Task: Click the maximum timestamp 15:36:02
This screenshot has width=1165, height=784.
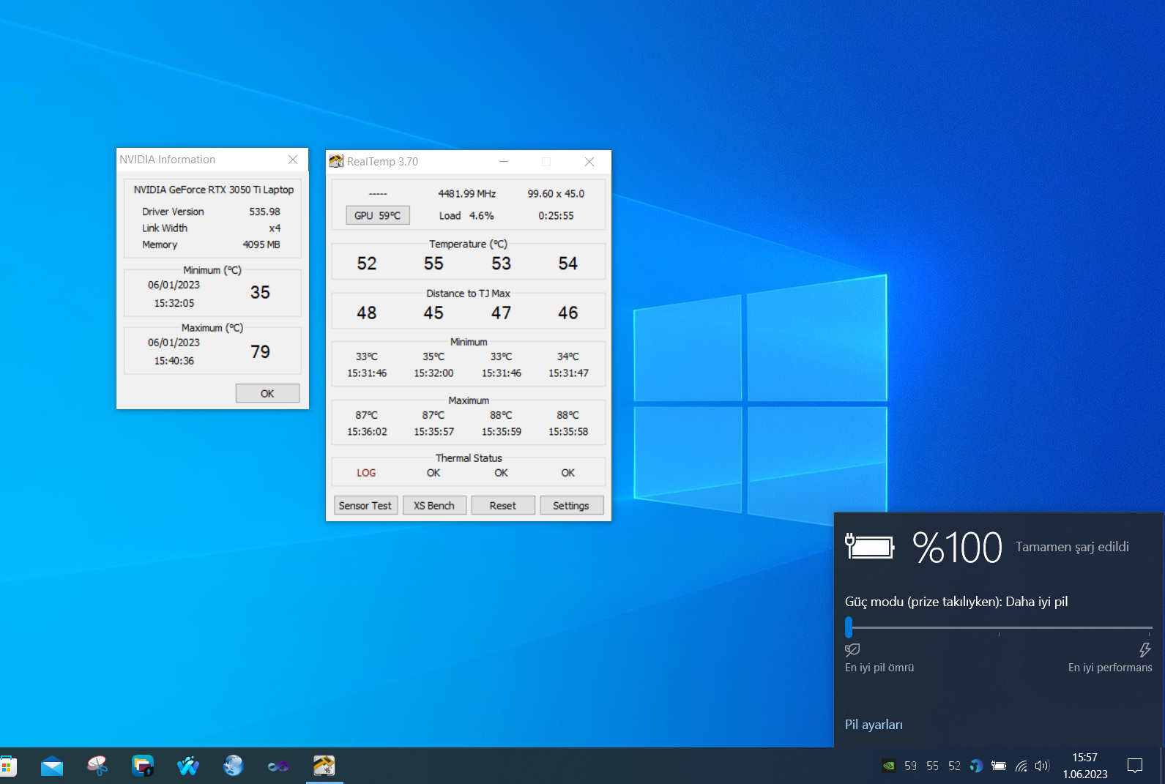Action: 368,432
